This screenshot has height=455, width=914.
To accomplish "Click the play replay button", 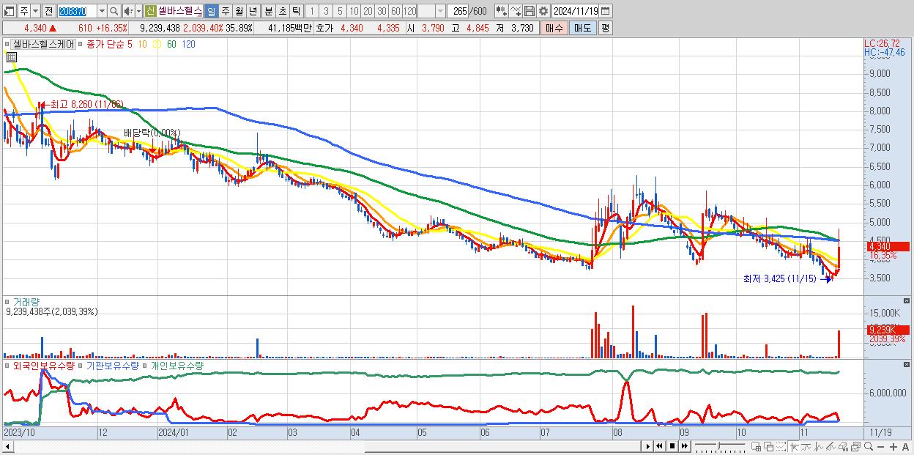I will (647, 446).
